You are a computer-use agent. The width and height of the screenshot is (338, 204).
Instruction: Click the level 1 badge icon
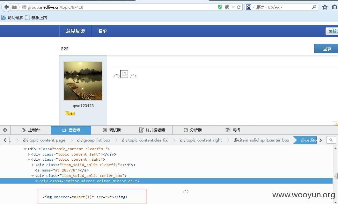tap(70, 113)
